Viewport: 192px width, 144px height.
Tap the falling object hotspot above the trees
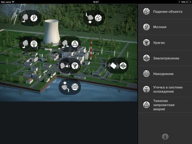[94, 18]
